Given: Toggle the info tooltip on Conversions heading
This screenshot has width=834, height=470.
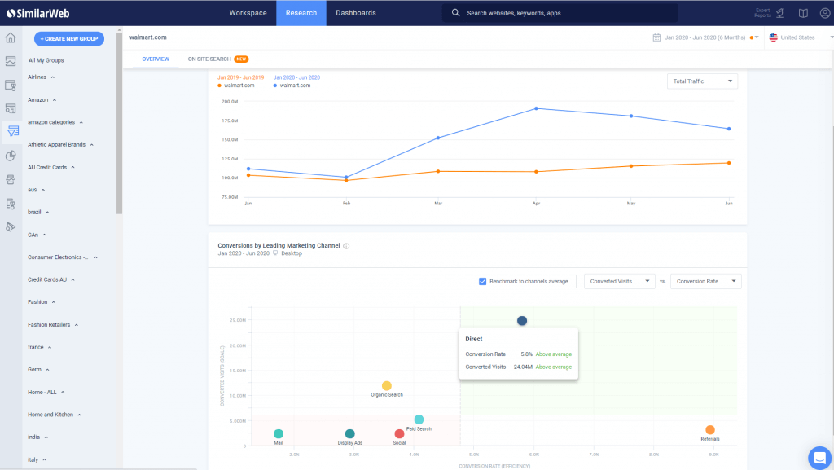Looking at the screenshot, I should tap(346, 245).
